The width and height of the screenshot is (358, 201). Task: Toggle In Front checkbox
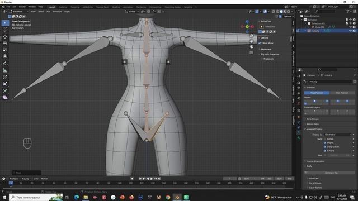tap(325, 151)
